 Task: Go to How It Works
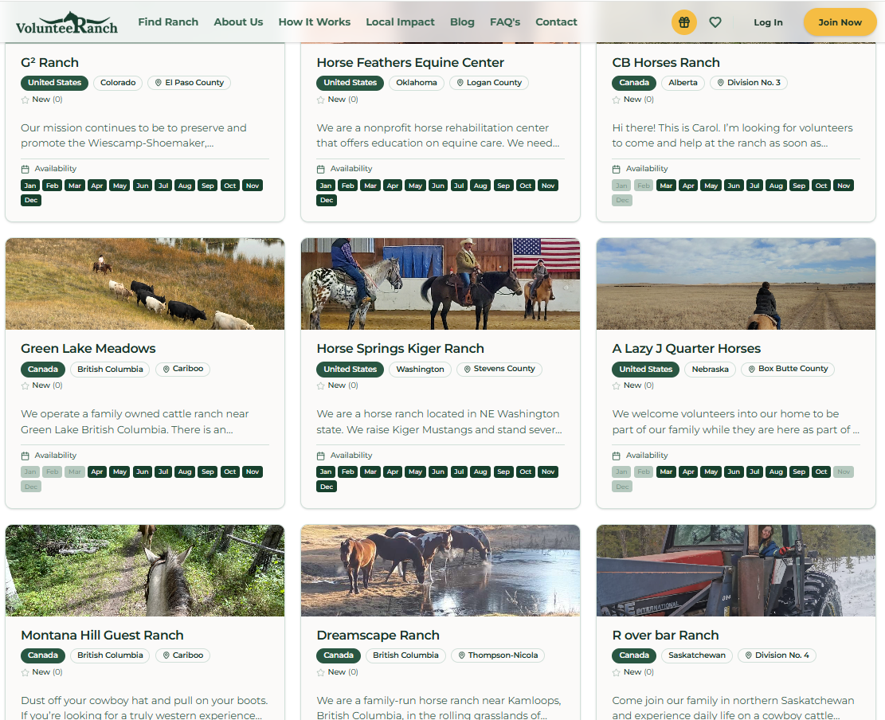(315, 22)
